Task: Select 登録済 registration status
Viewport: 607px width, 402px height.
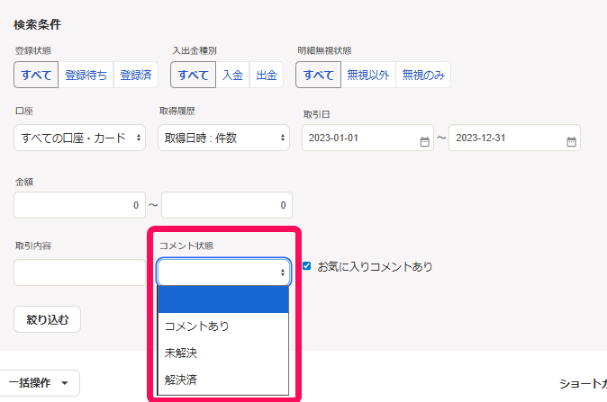Action: coord(135,75)
